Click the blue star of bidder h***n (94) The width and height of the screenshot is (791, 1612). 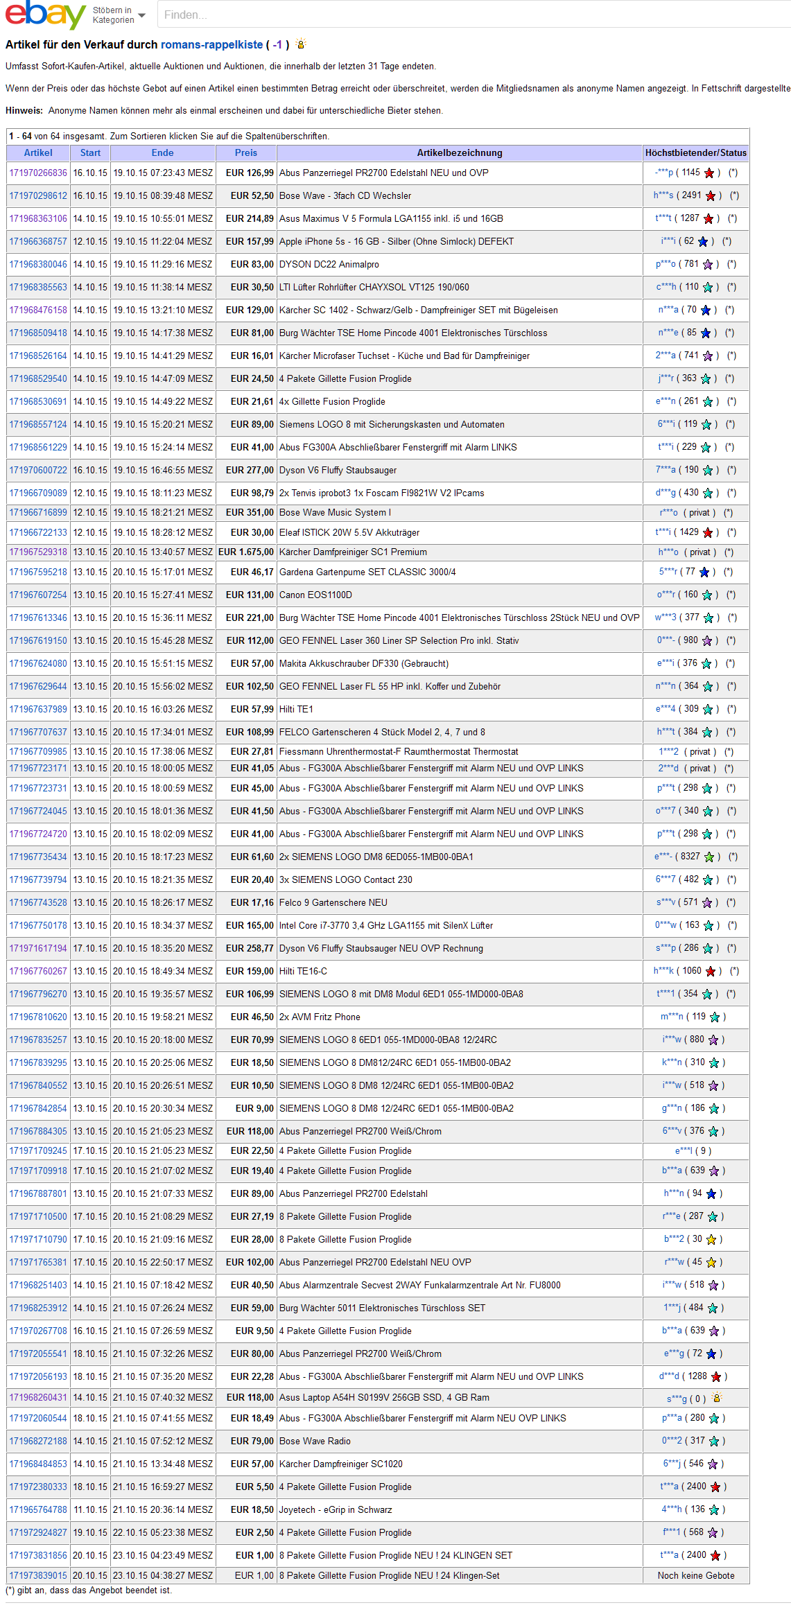[711, 1194]
